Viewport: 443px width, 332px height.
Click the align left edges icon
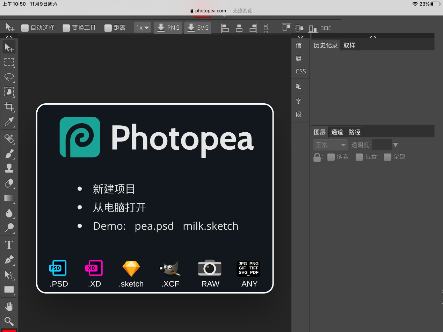point(225,28)
